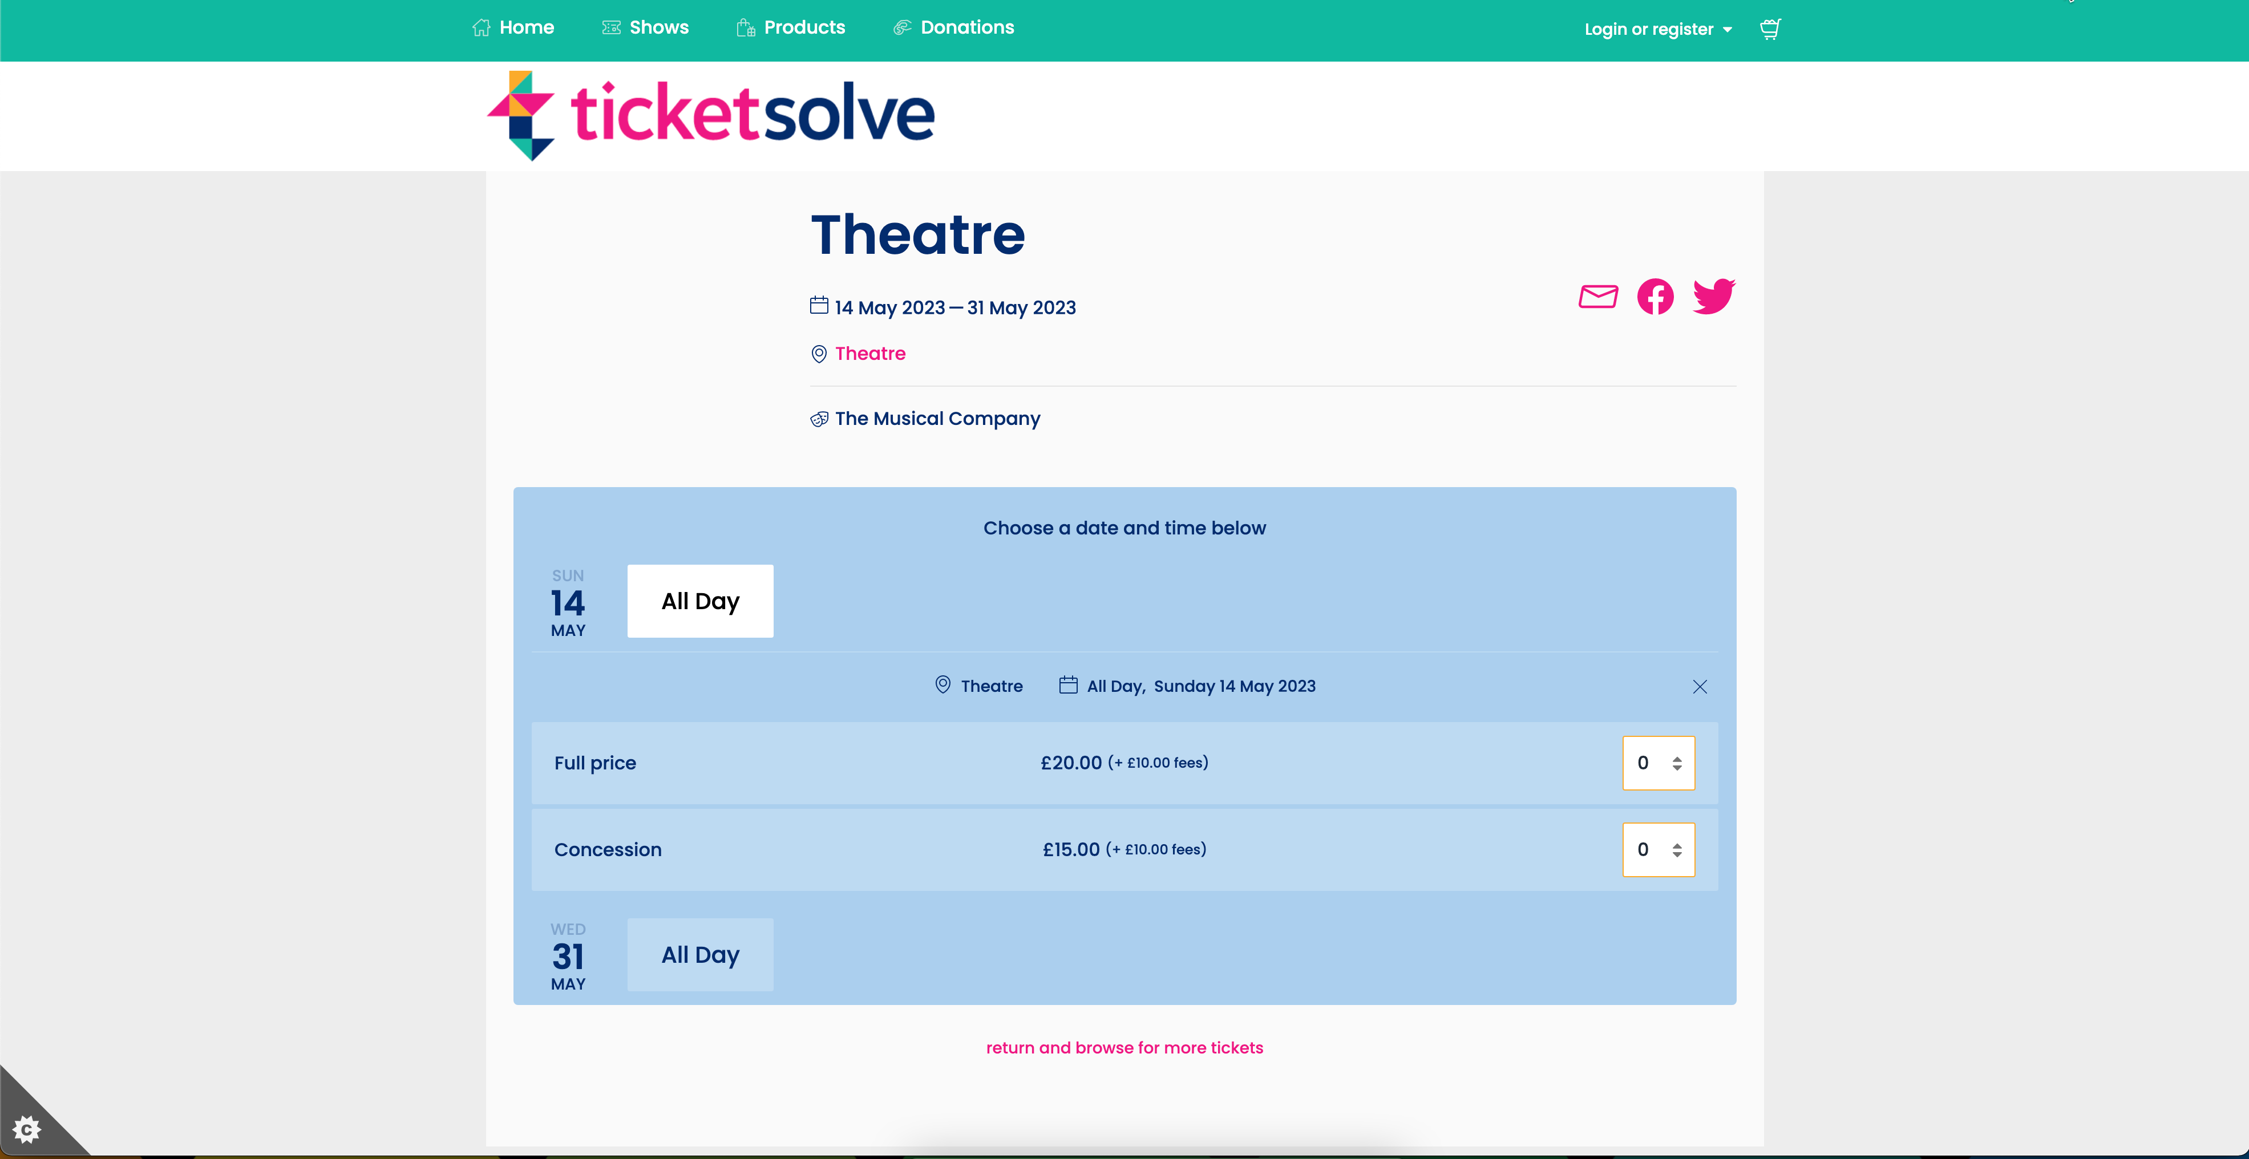2249x1159 pixels.
Task: Share event on Twitter
Action: 1713,297
